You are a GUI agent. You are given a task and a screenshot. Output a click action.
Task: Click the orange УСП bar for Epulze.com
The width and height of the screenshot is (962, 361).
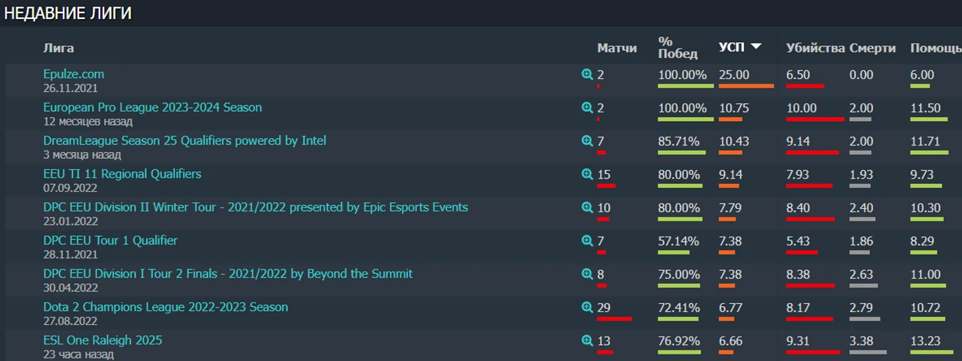tap(746, 86)
